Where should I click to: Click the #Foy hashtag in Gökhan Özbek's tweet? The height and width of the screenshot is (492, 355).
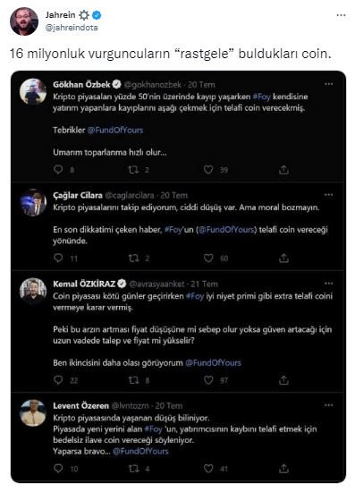261,97
